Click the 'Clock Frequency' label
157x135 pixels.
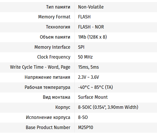(x=54, y=57)
